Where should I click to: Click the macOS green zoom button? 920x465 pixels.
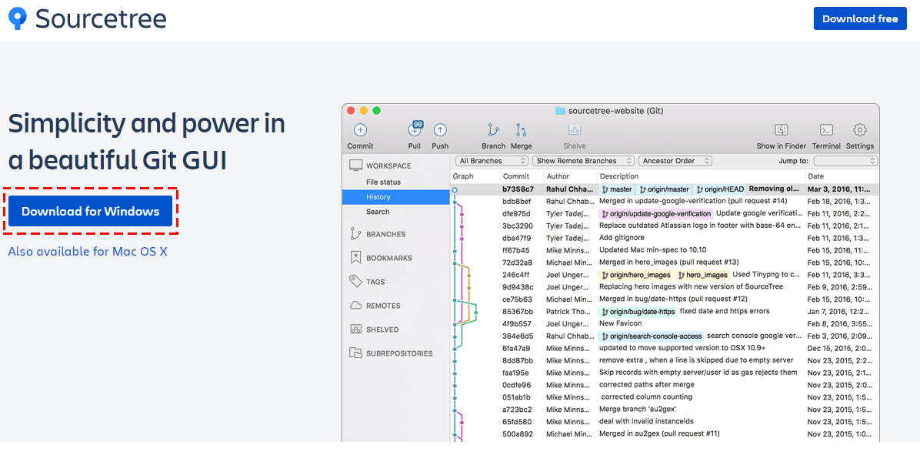click(377, 110)
